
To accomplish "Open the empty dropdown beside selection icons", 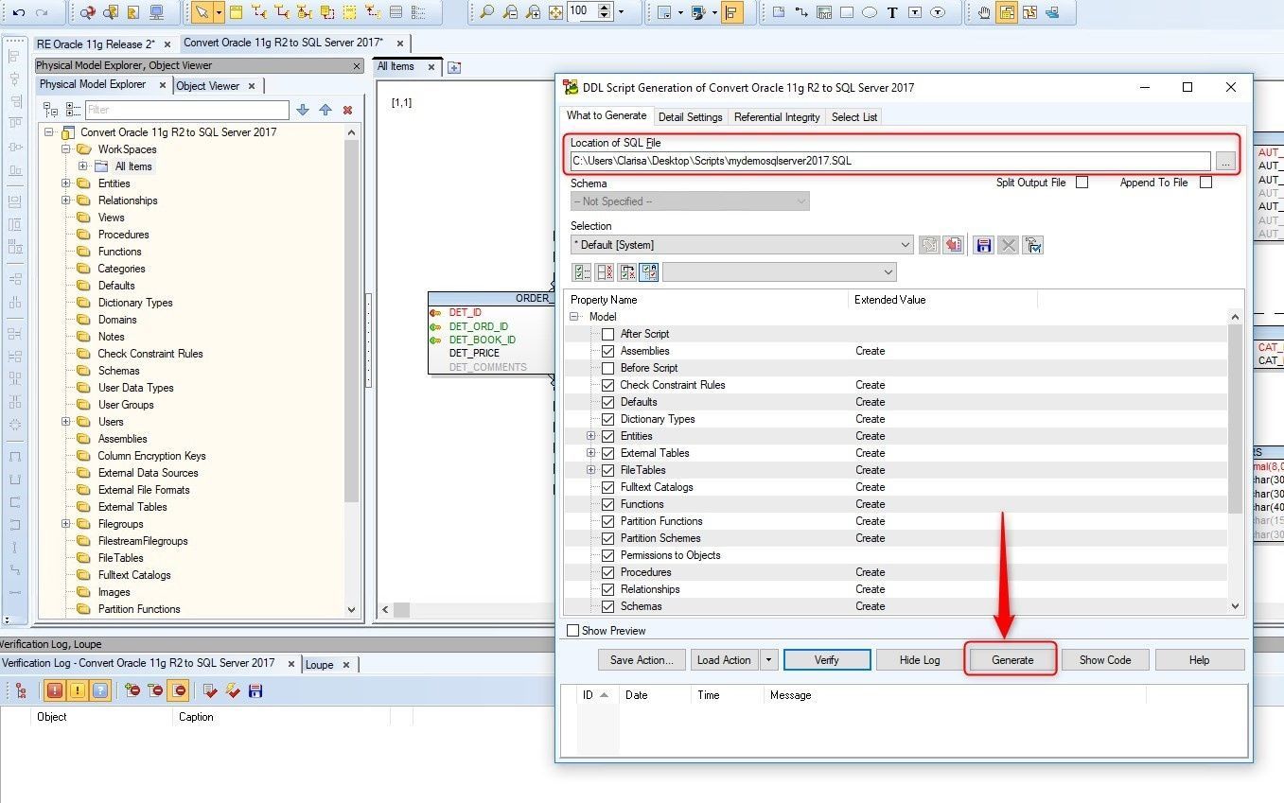I will tap(780, 272).
